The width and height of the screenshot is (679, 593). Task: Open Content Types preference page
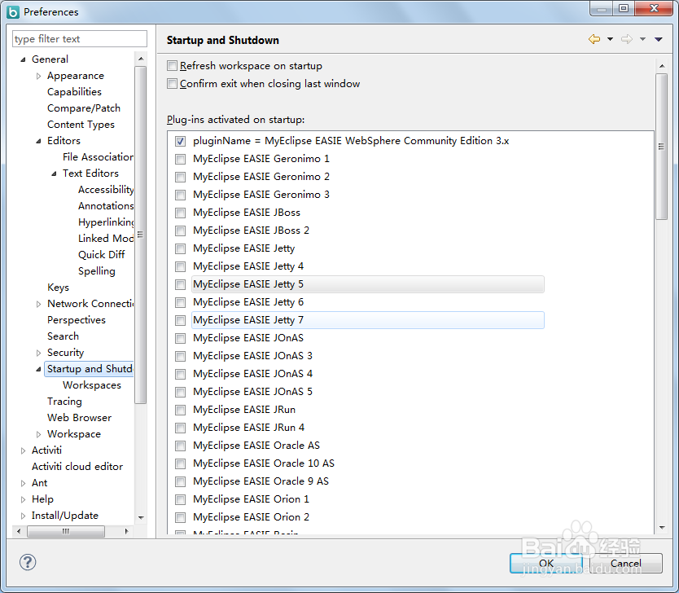81,125
